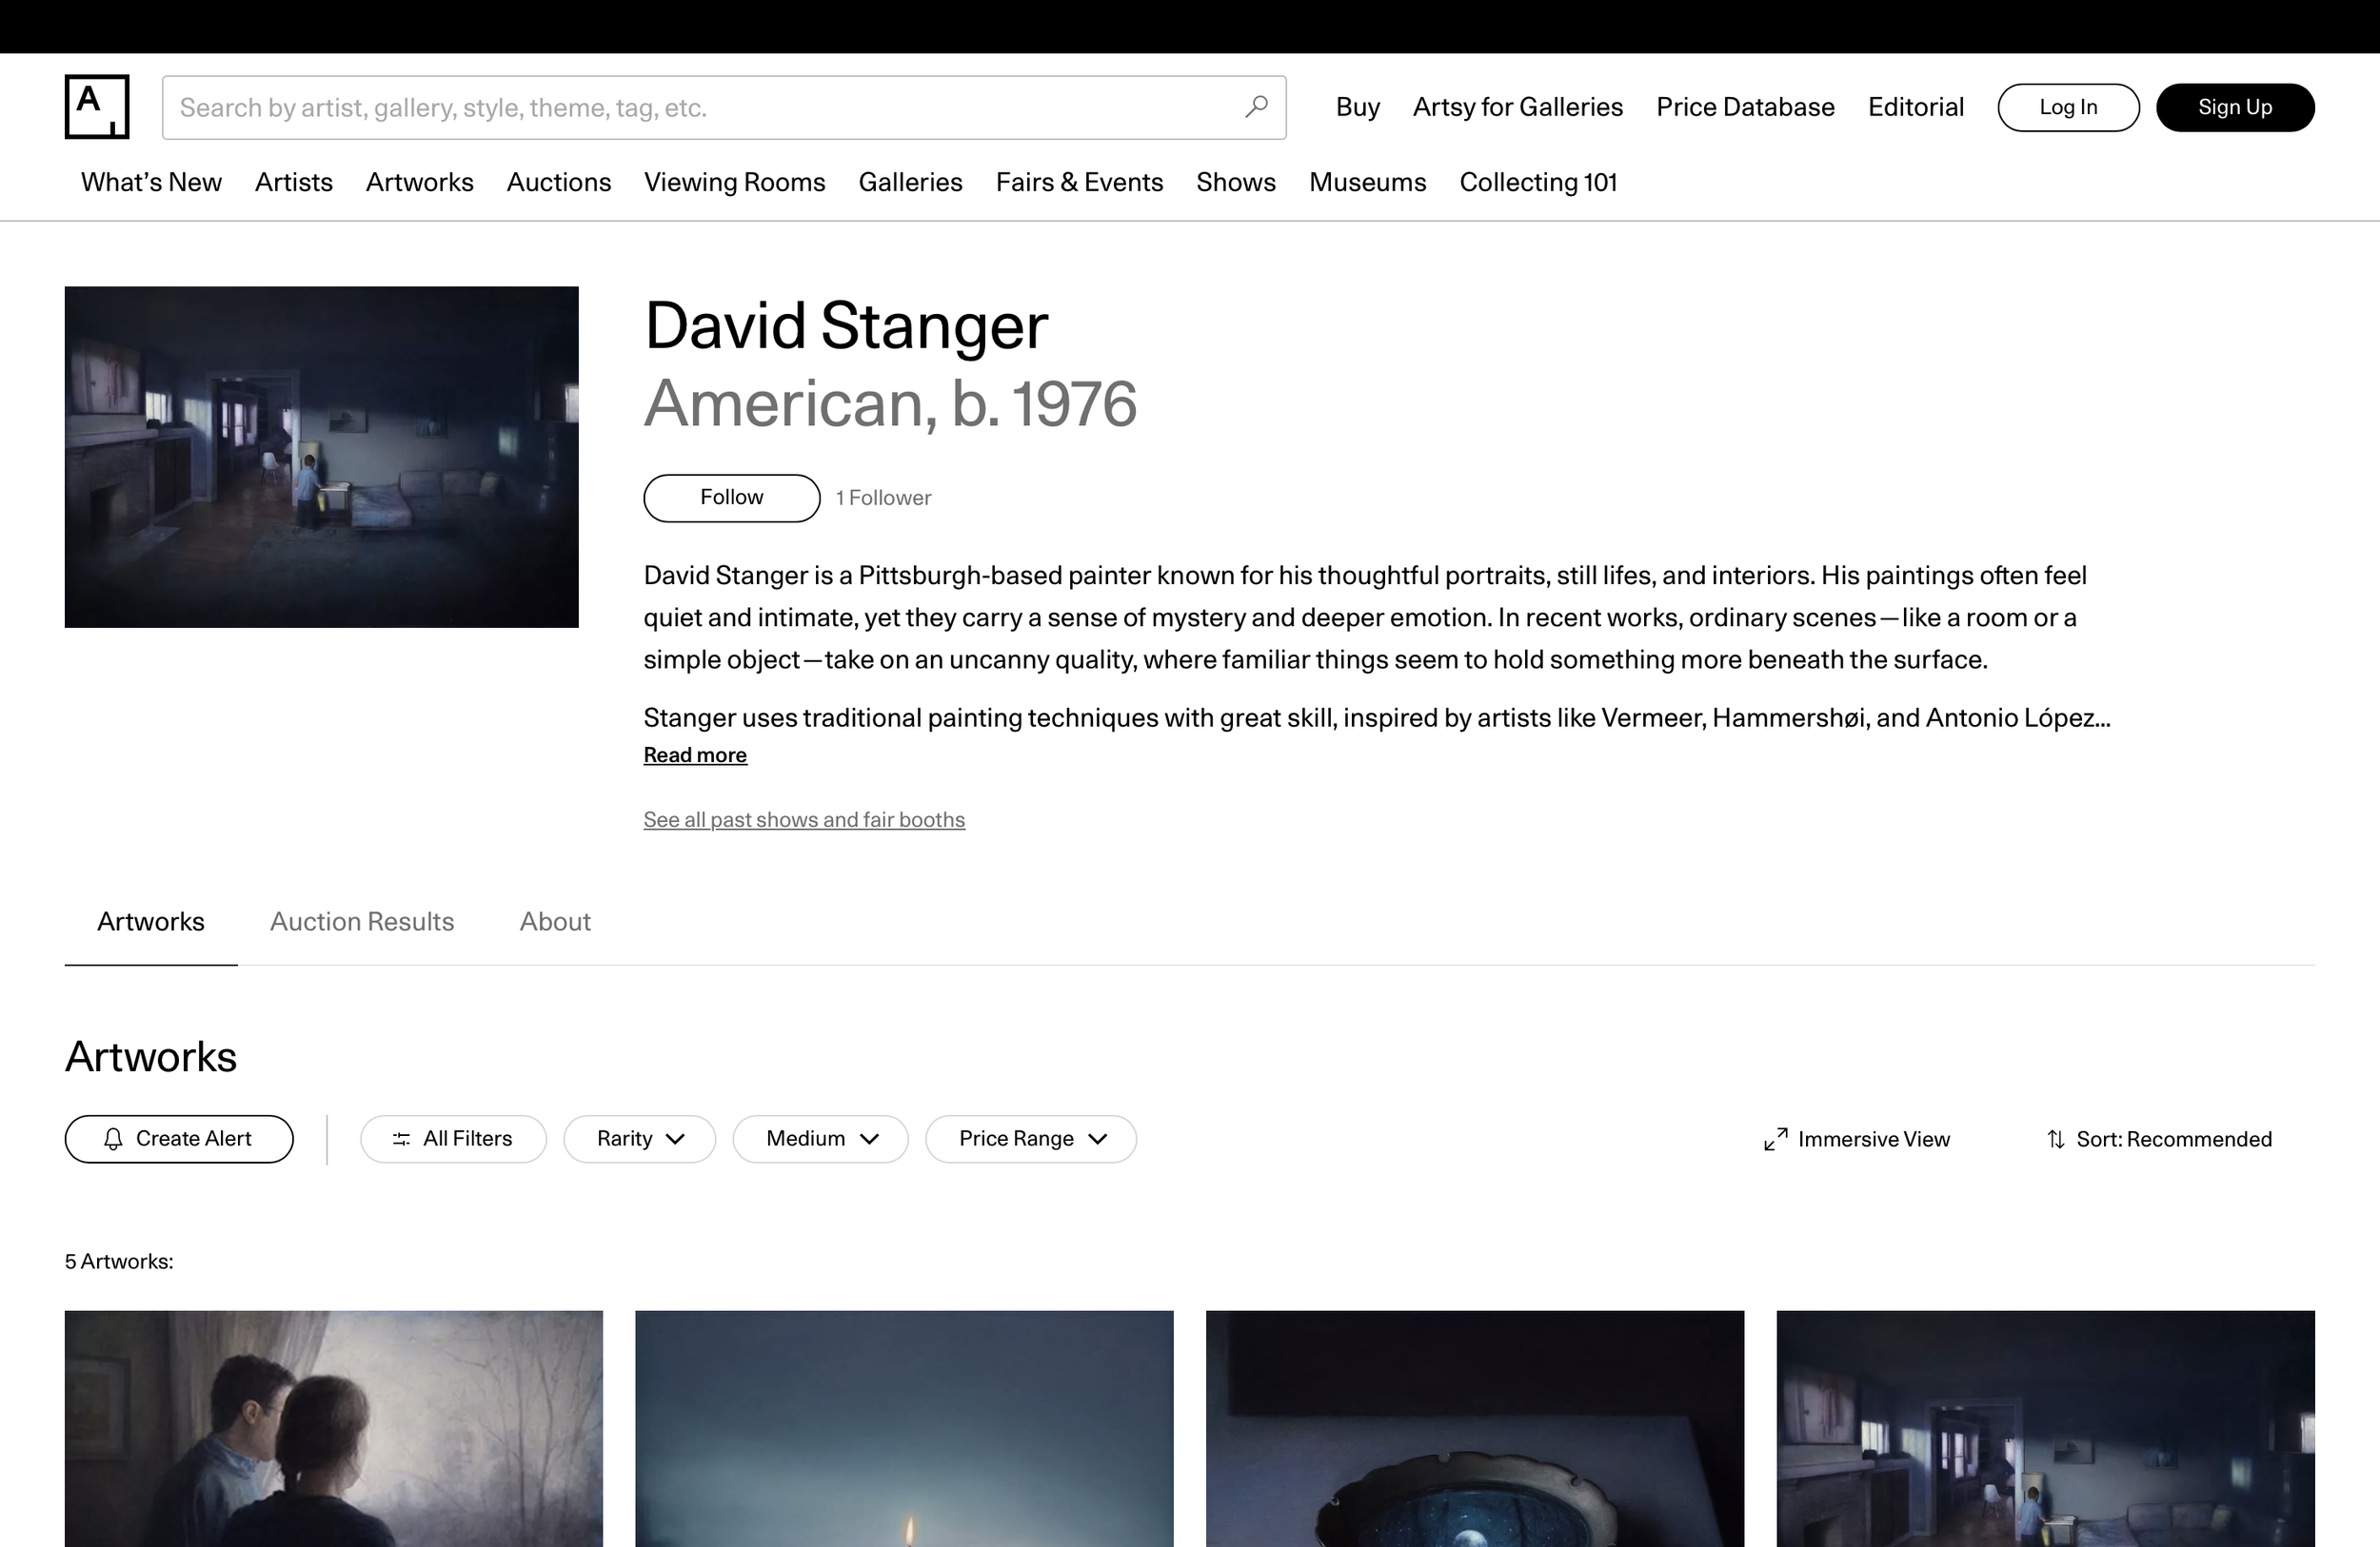Screen dimensions: 2380x1547
Task: Click the candle flame artwork thumbnail
Action: (x=903, y=1429)
